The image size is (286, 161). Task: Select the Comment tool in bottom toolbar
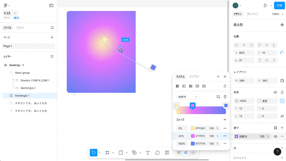coord(158,153)
